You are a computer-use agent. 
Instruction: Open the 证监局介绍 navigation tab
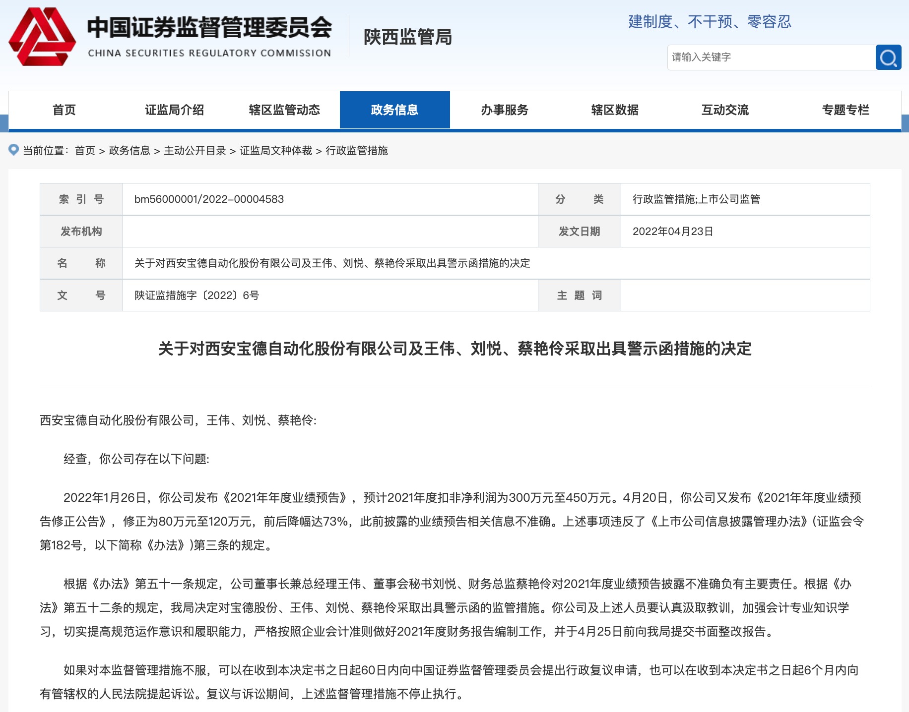point(174,110)
